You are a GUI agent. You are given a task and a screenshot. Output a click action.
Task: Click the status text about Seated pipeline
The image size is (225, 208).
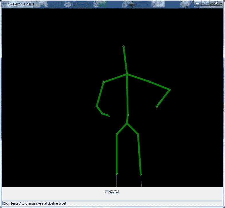[34, 203]
